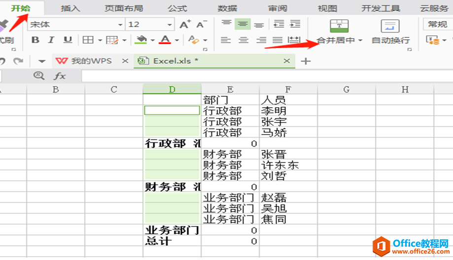Center text horizontally
This screenshot has height=260, width=453.
pyautogui.click(x=244, y=40)
